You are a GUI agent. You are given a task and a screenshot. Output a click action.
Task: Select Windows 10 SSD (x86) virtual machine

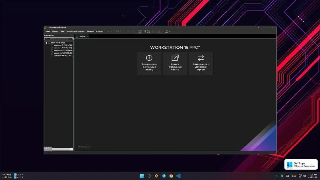(x=63, y=53)
